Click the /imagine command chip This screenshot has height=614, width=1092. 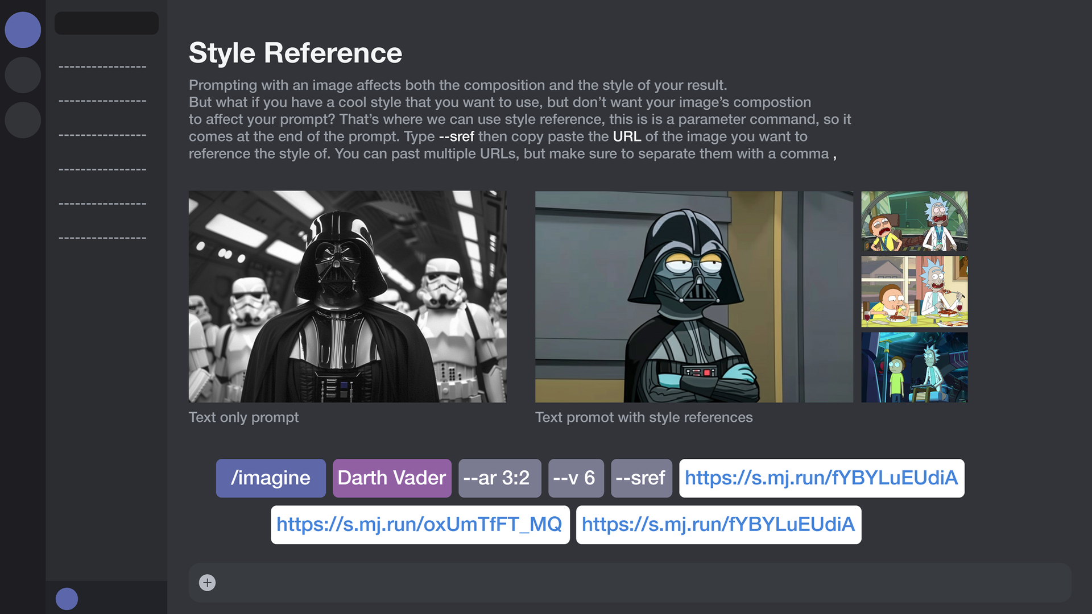point(271,478)
